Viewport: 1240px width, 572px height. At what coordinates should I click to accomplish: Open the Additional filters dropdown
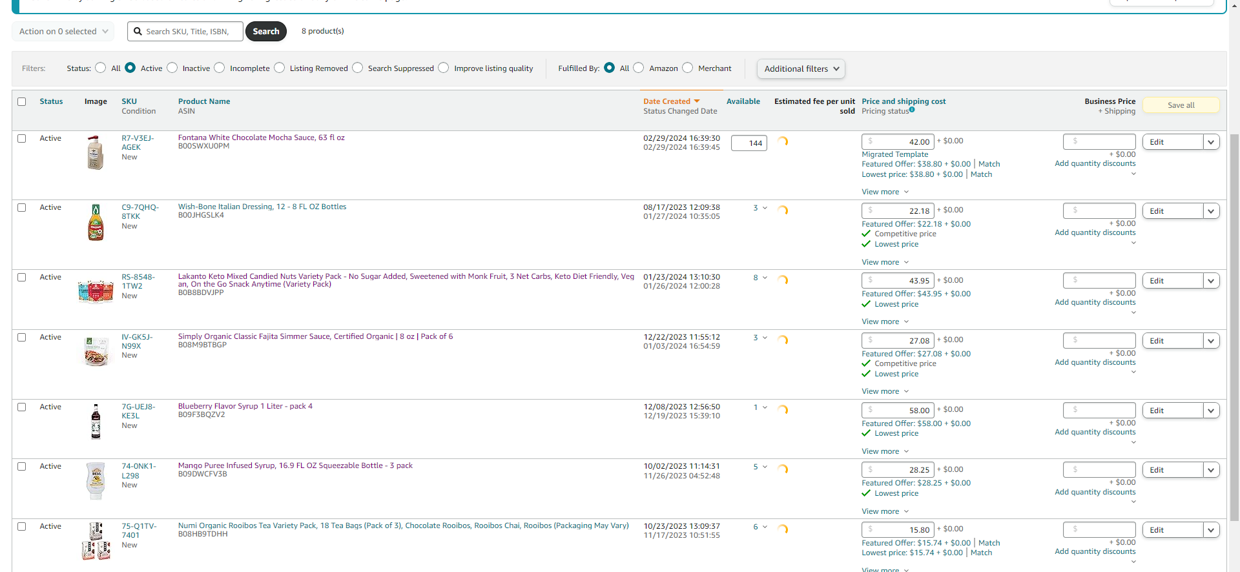(x=801, y=68)
